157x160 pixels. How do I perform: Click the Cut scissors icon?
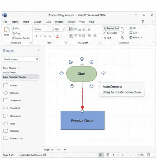tap(13, 28)
